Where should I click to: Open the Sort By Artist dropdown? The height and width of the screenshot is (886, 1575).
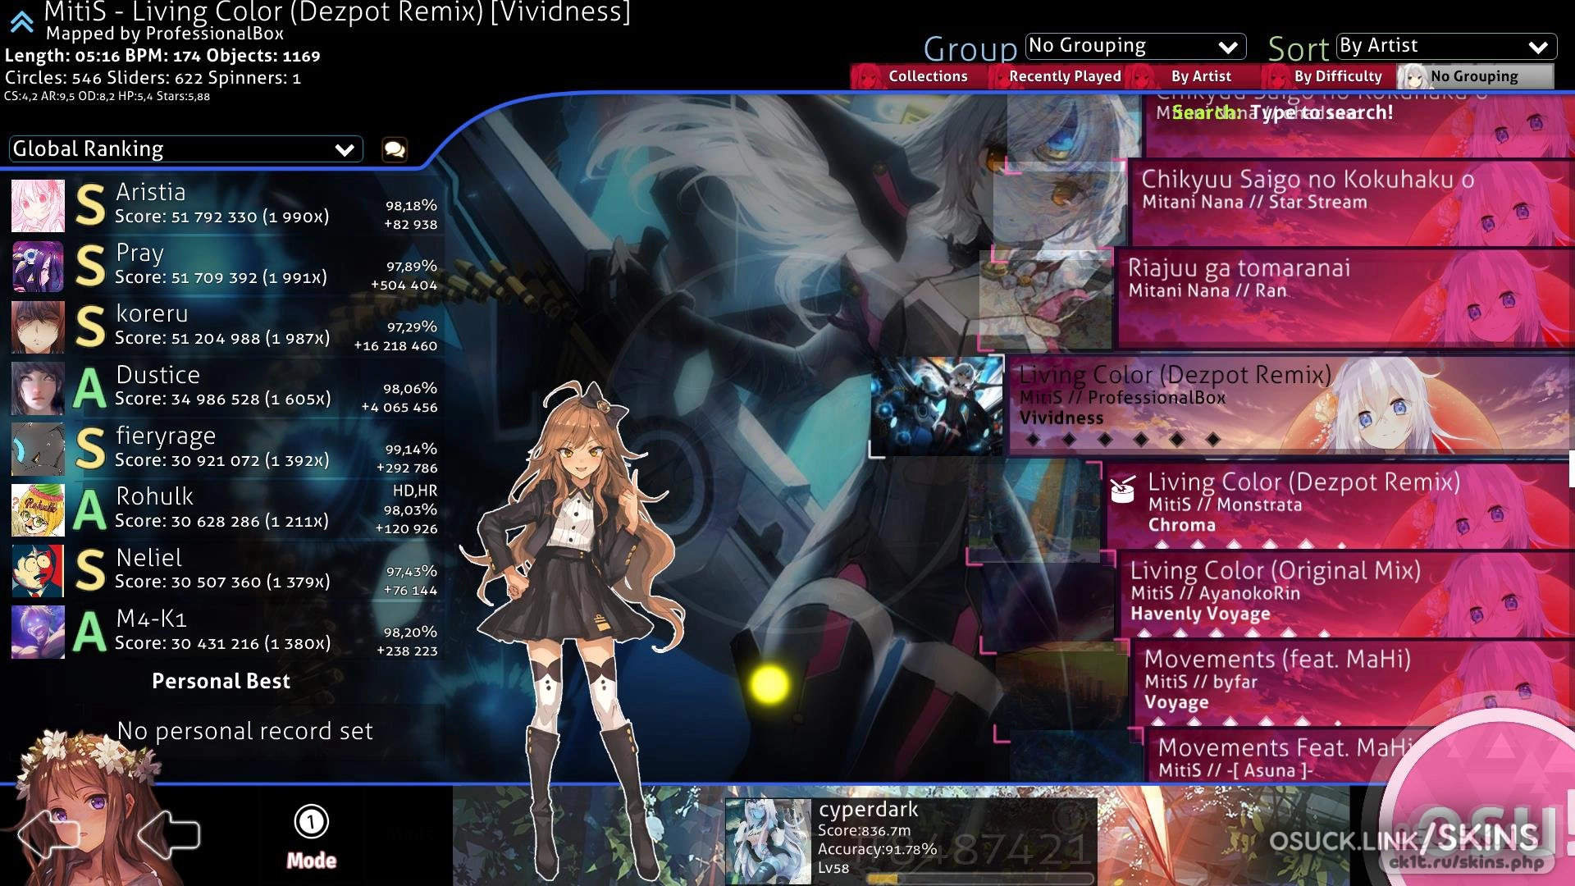tap(1446, 47)
